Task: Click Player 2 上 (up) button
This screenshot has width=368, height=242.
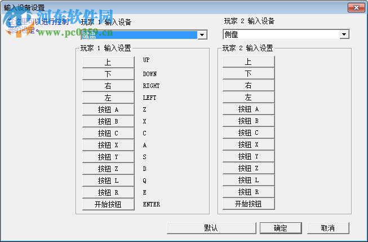Action: click(249, 62)
